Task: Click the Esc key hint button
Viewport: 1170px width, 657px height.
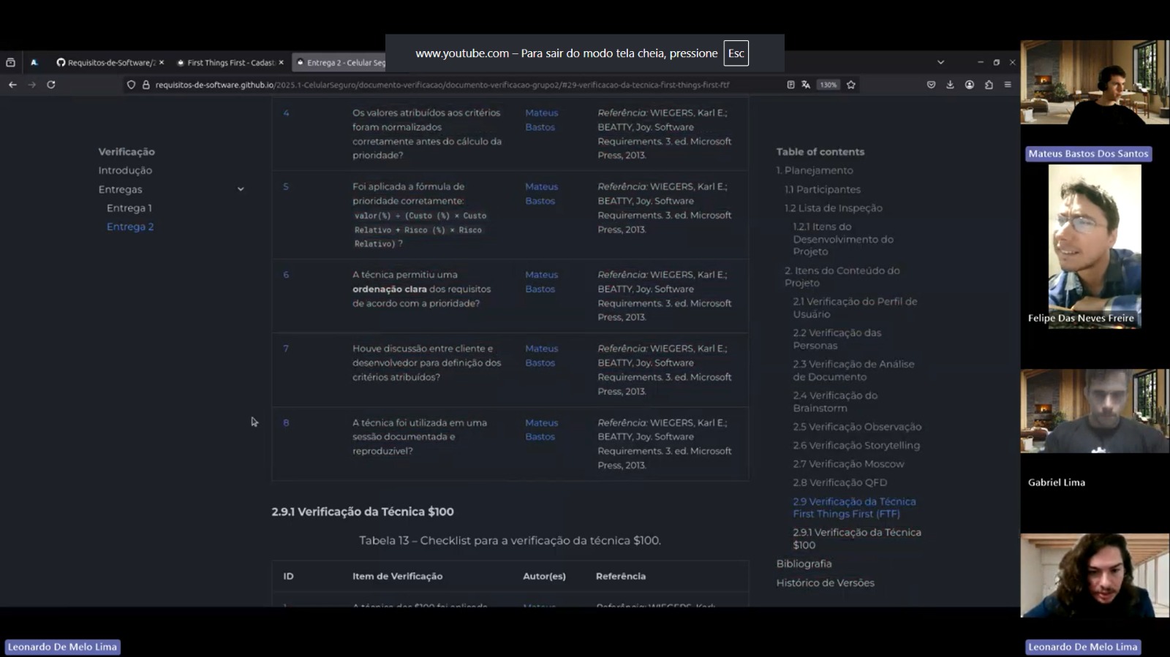Action: [x=736, y=53]
